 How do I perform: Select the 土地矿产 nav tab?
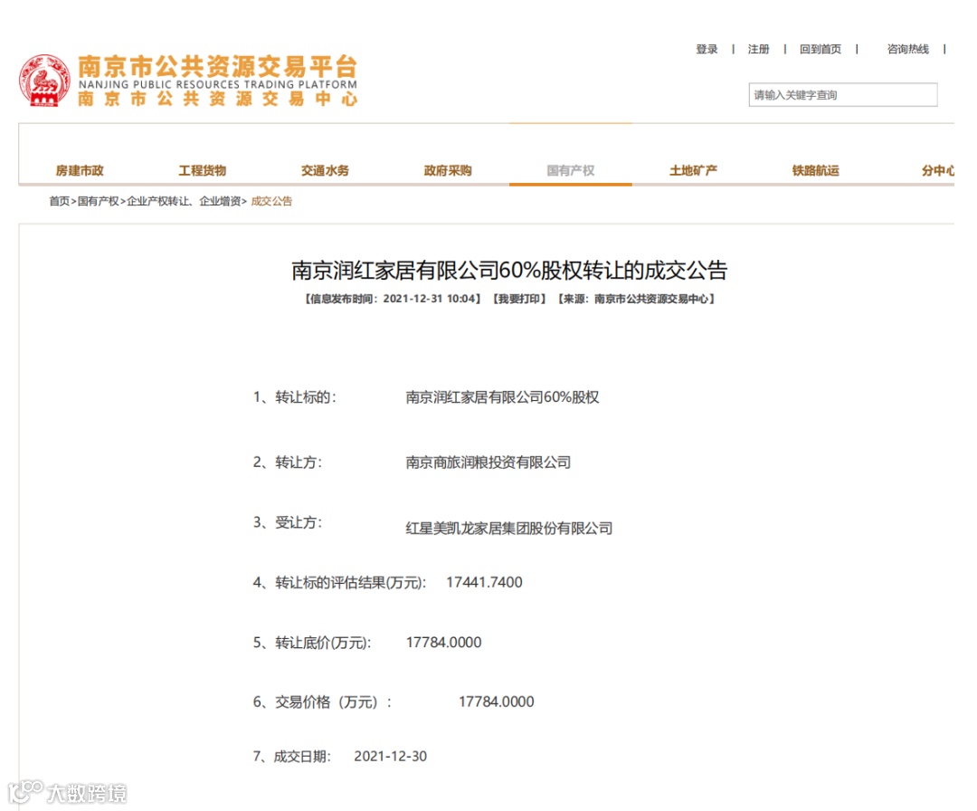694,170
